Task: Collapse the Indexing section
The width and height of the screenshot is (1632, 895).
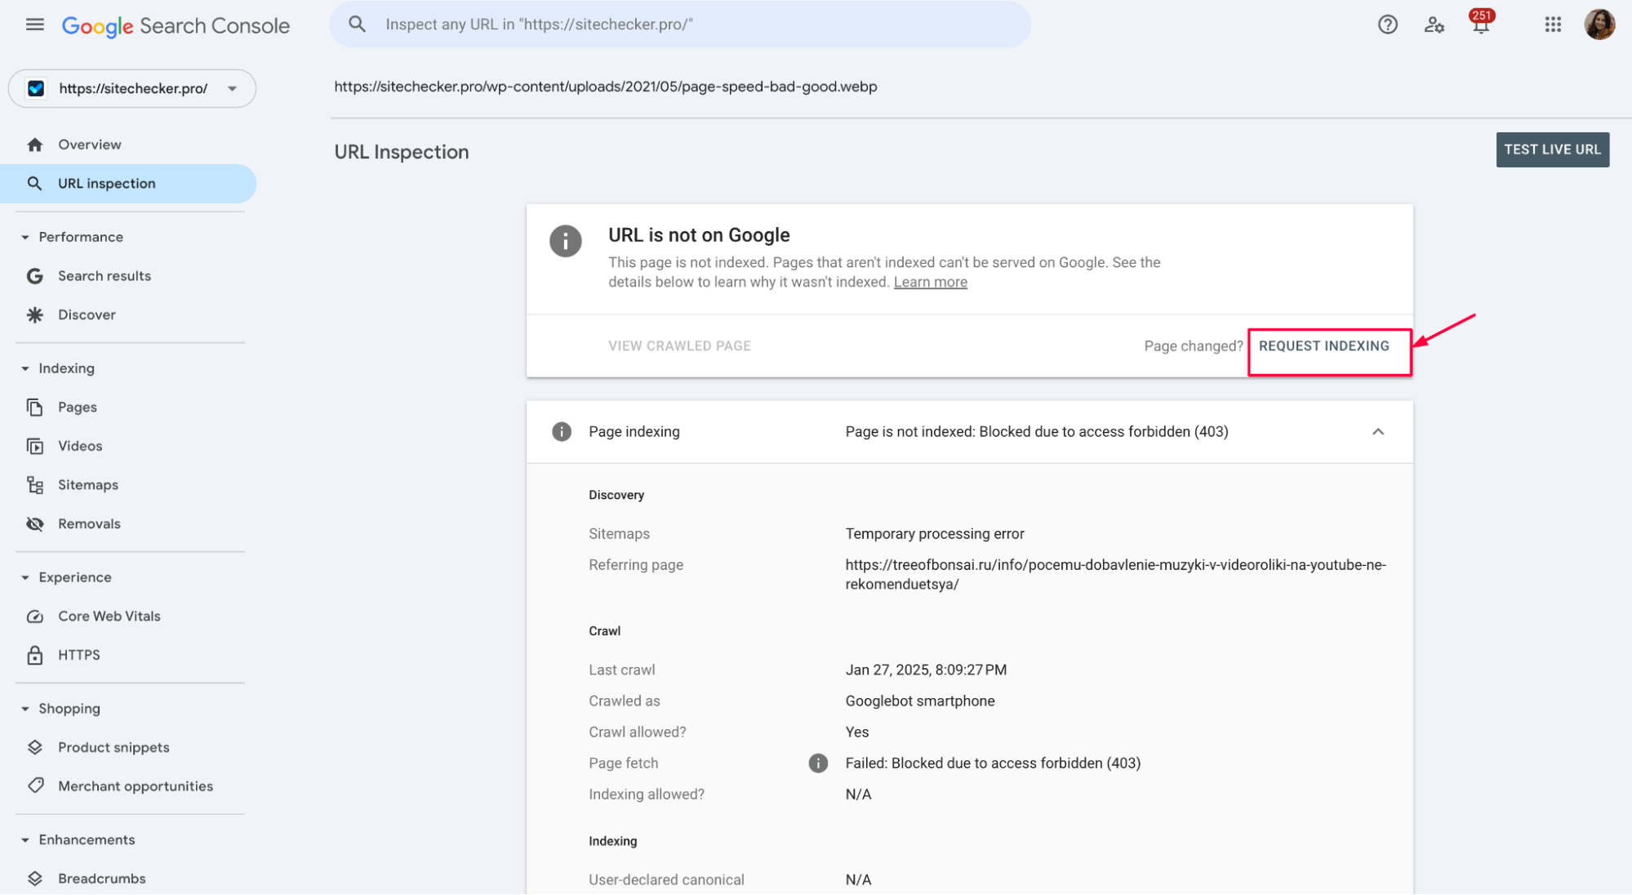Action: pyautogui.click(x=24, y=368)
